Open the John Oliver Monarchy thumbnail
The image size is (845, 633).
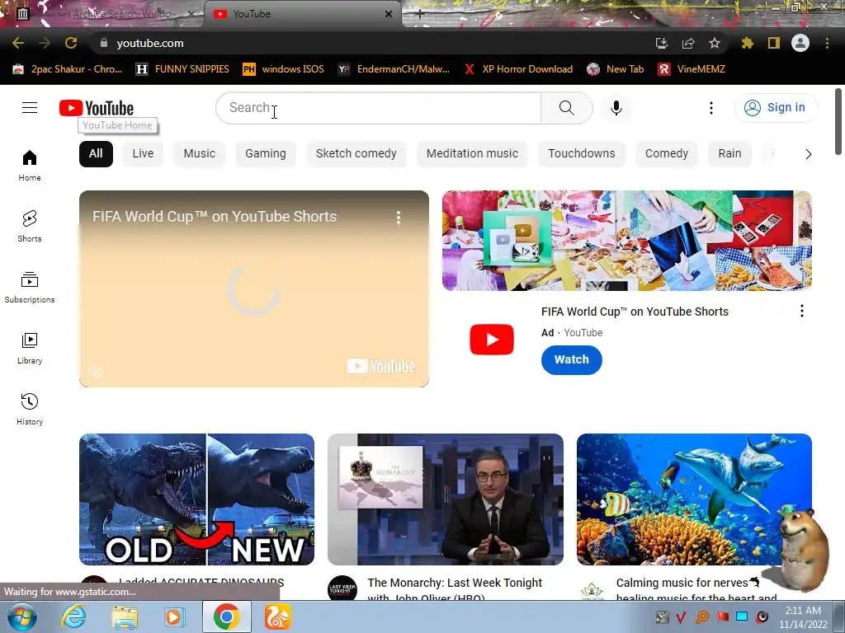coord(446,499)
